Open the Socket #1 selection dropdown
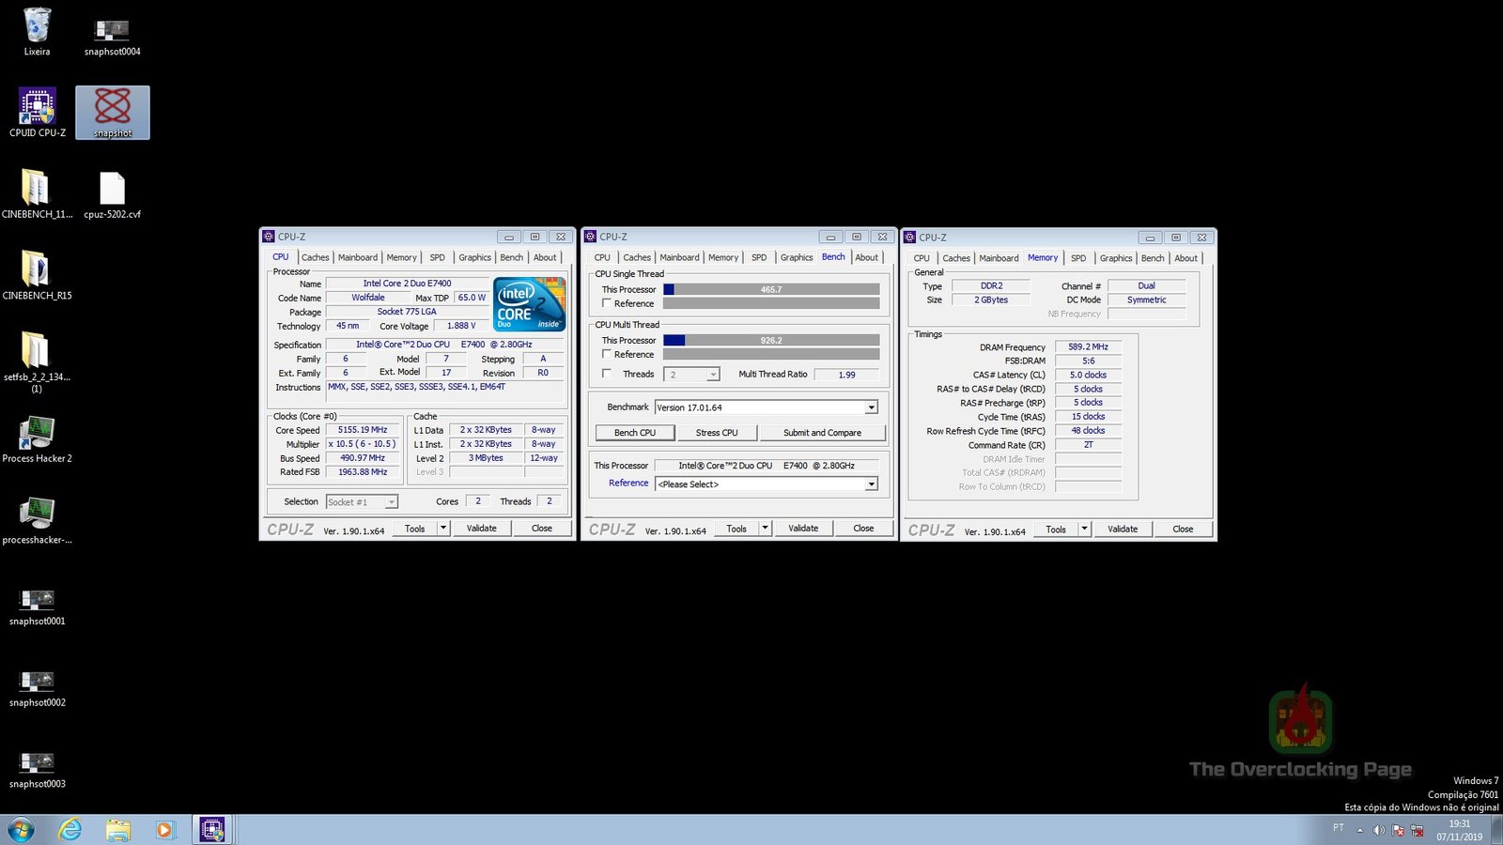This screenshot has height=845, width=1503. (x=392, y=502)
